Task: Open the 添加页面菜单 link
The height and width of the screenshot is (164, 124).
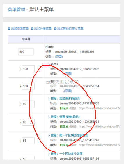Action: [x=20, y=29]
